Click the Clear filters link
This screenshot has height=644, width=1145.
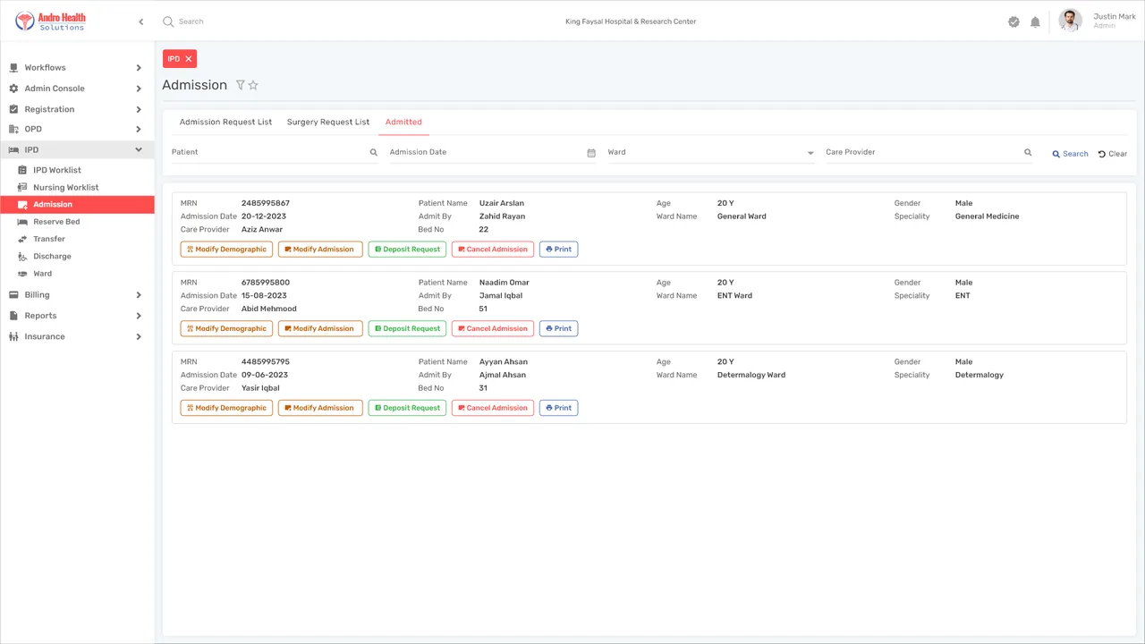pyautogui.click(x=1113, y=154)
